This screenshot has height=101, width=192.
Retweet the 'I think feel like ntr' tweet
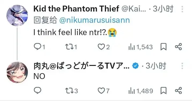(x=71, y=47)
